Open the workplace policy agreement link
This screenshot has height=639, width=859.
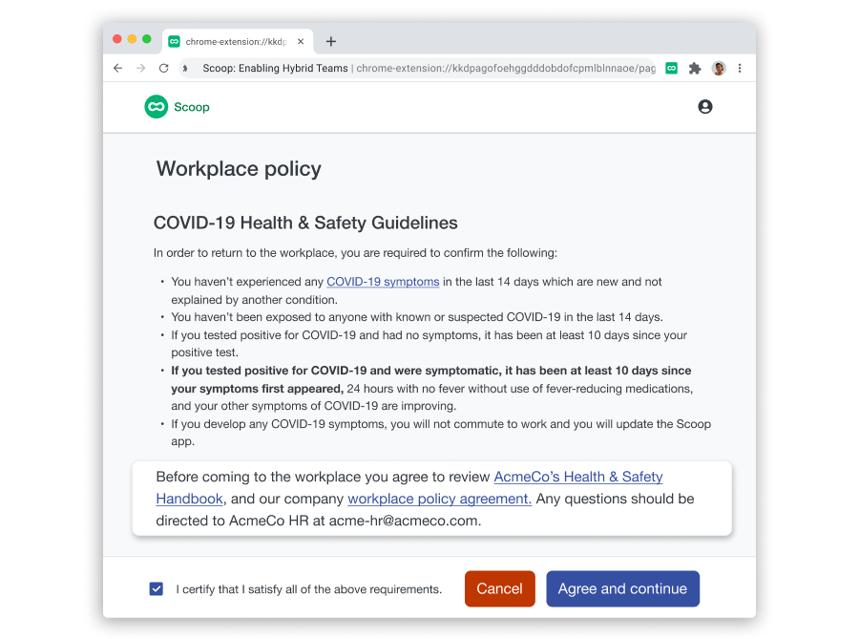coord(439,499)
